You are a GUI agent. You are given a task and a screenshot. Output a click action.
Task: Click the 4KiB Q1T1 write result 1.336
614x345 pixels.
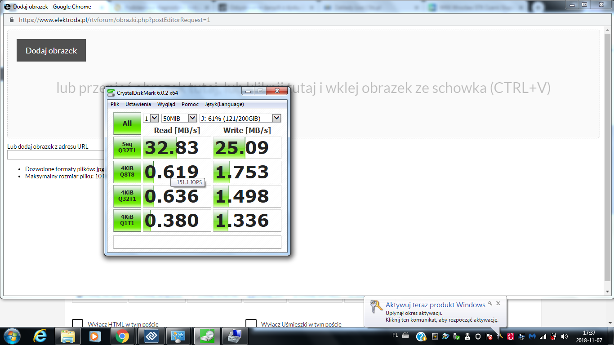pyautogui.click(x=247, y=221)
